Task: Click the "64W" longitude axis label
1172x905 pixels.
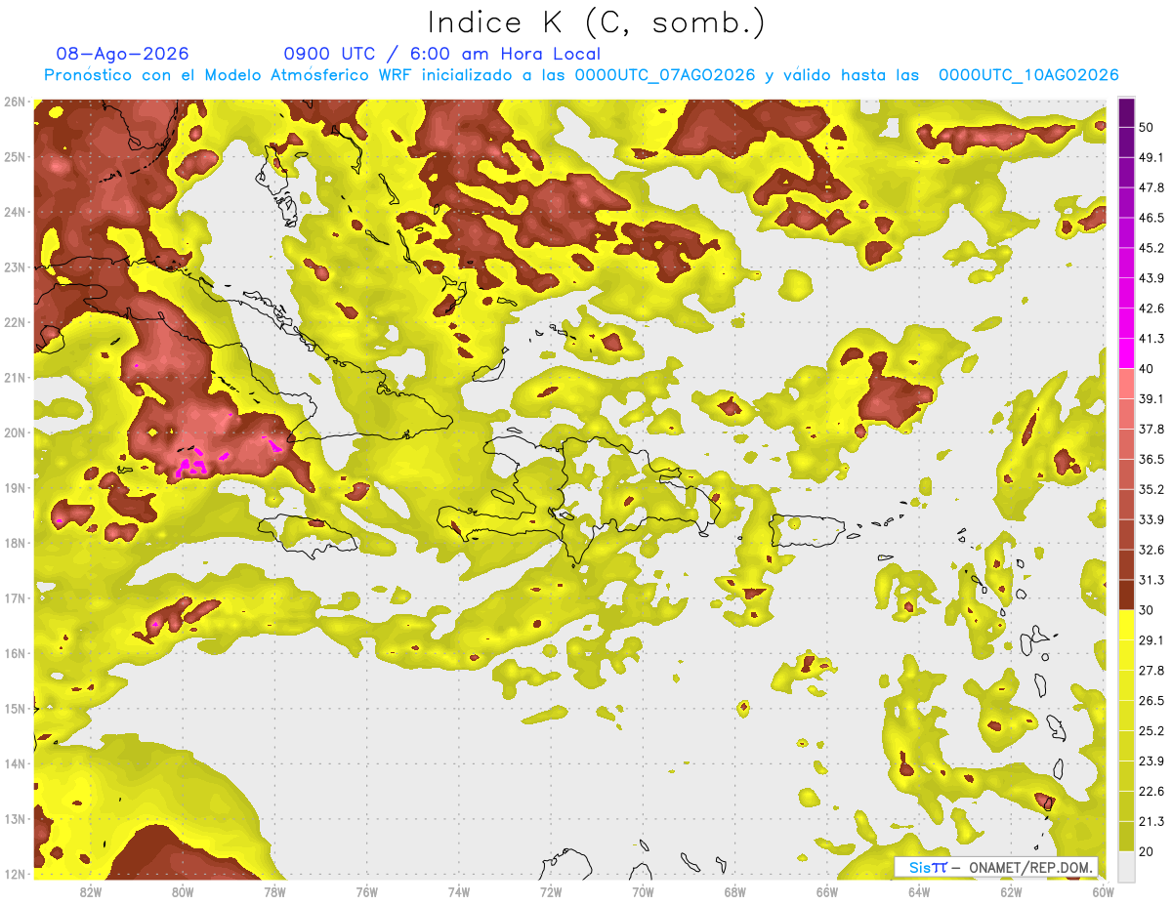Action: (919, 890)
